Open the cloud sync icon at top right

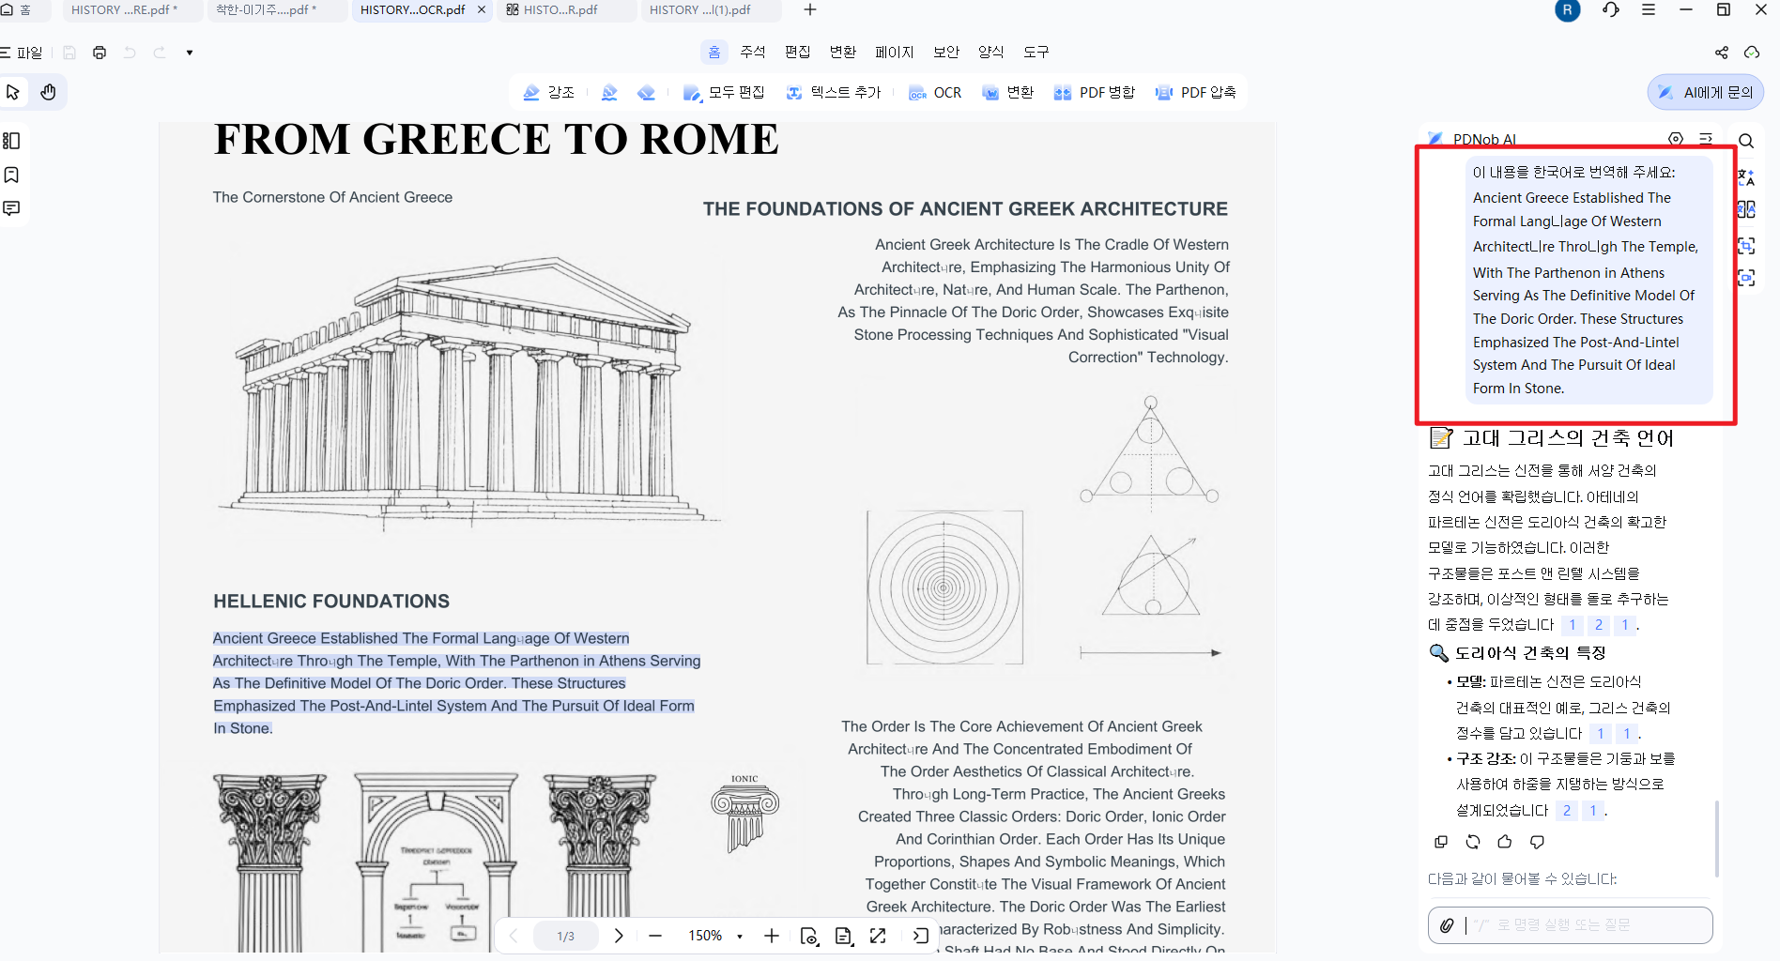click(x=1752, y=53)
